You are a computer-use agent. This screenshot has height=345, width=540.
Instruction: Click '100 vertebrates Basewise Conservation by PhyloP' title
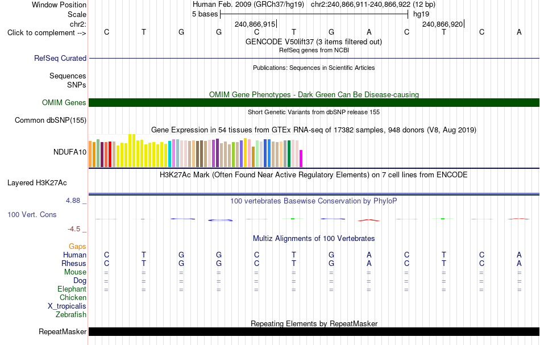tap(314, 201)
